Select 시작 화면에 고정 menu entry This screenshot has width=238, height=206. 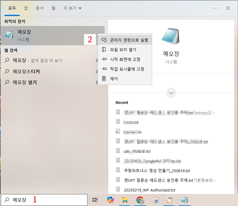click(125, 59)
